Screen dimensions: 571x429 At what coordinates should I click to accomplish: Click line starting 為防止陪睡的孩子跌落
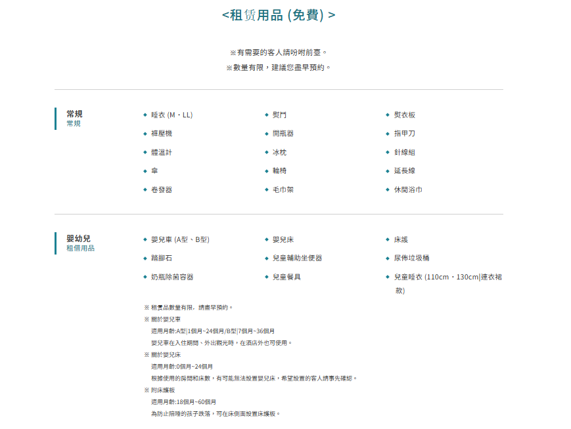click(216, 414)
